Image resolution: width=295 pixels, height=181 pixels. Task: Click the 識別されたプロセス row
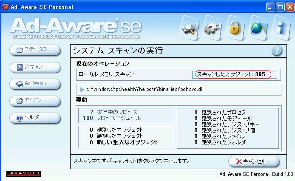220,113
